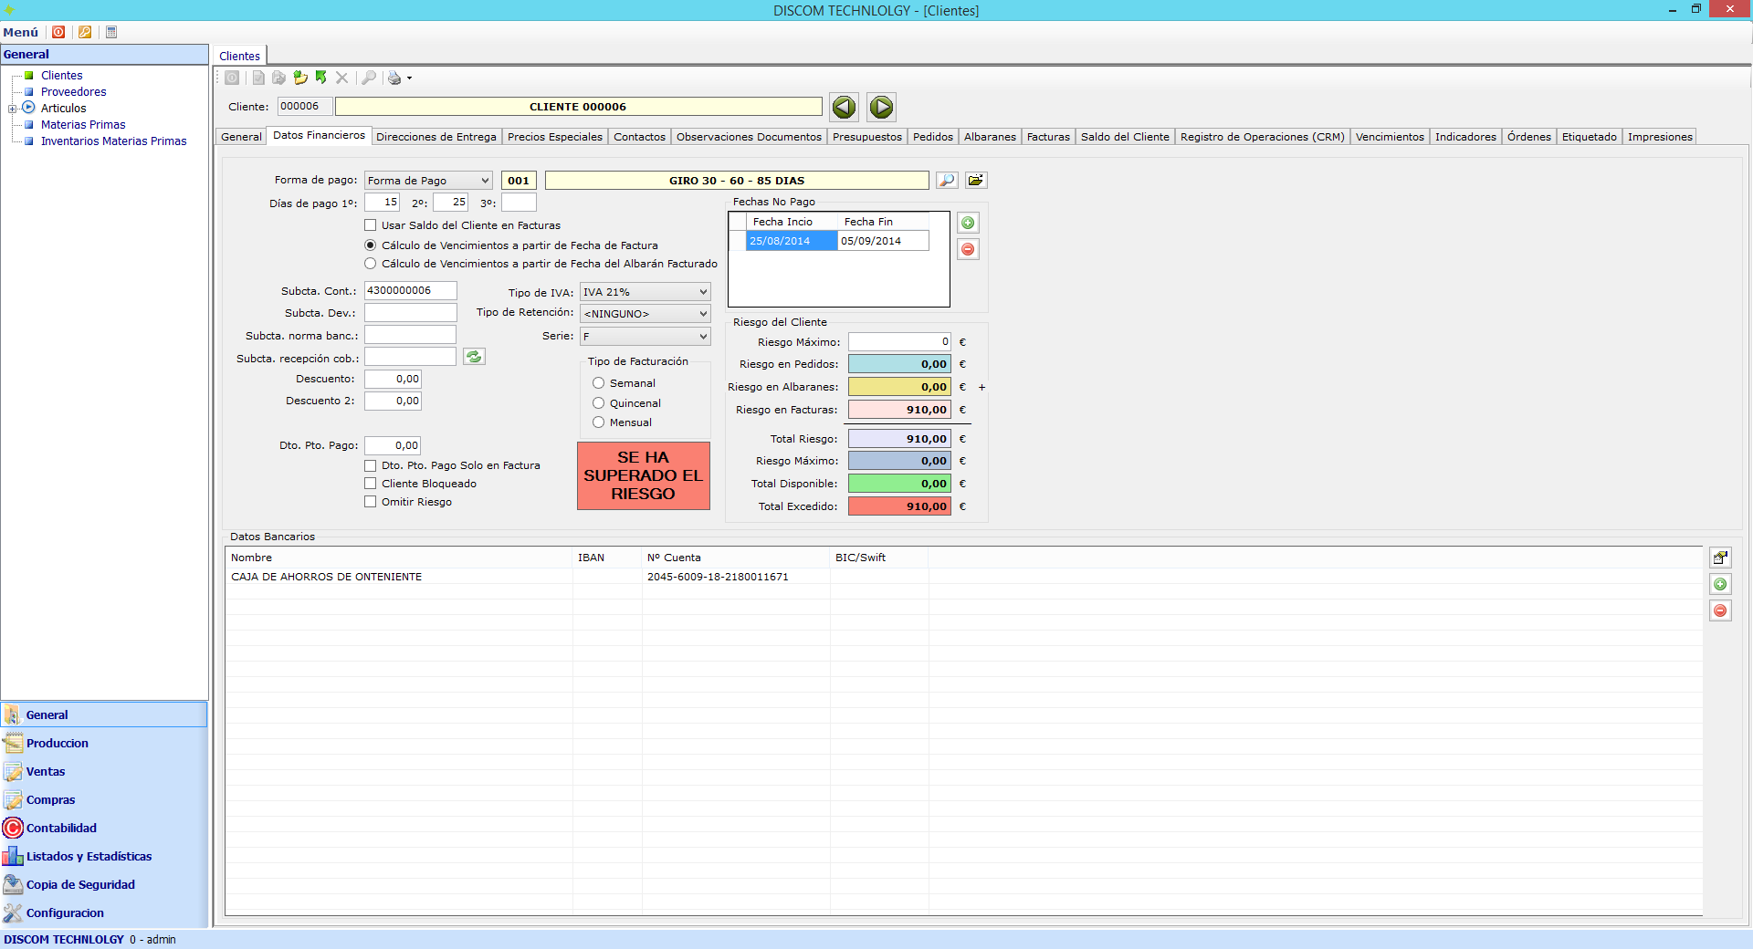Viewport: 1753px width, 949px height.
Task: Expand the Articulos tree node
Action: tap(13, 109)
